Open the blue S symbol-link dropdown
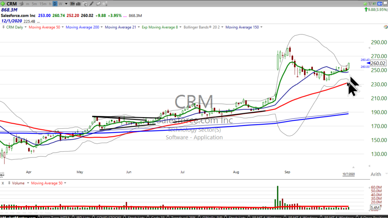 point(380,4)
